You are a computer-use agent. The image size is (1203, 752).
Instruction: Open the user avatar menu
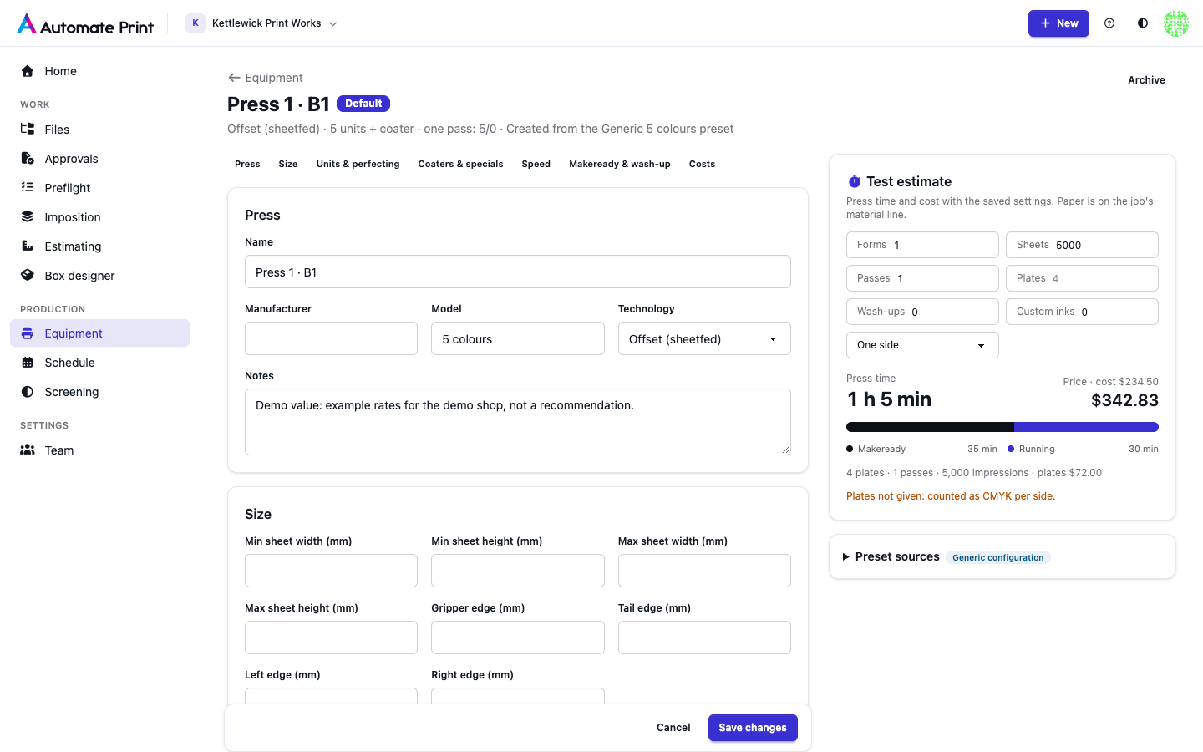click(x=1176, y=23)
